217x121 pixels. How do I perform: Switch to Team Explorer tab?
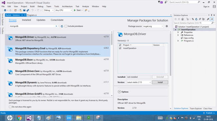(x=196, y=108)
